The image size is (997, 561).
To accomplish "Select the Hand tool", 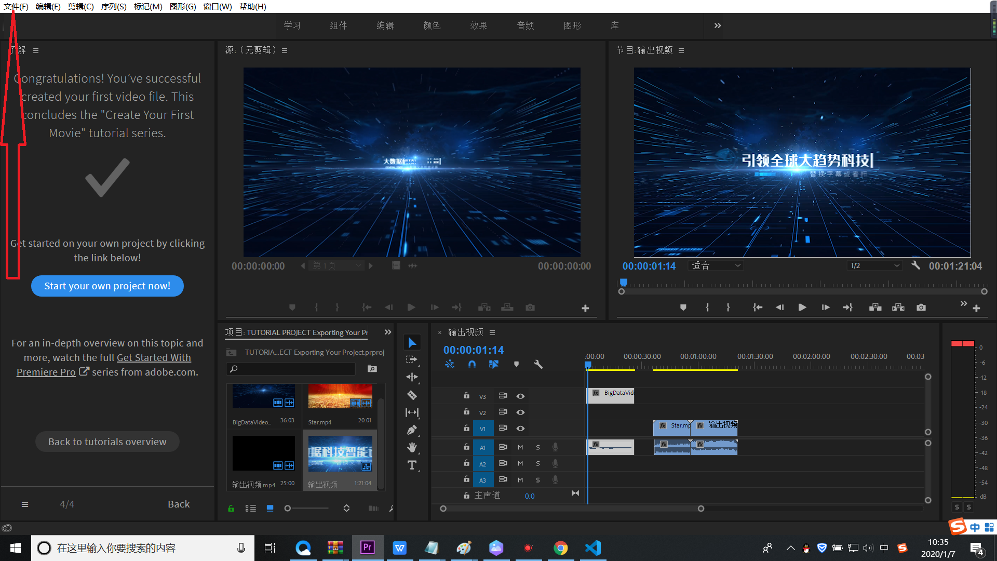I will pyautogui.click(x=412, y=447).
